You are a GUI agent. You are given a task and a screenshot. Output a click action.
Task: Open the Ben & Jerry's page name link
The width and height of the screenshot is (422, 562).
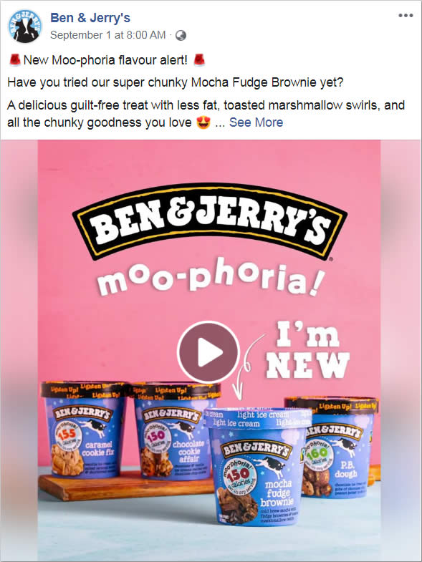point(90,18)
